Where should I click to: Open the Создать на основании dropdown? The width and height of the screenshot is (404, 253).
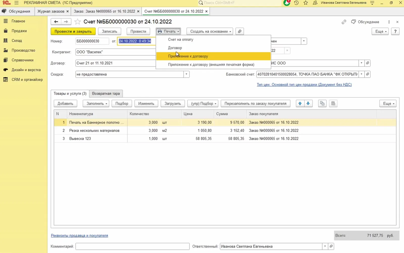(210, 31)
